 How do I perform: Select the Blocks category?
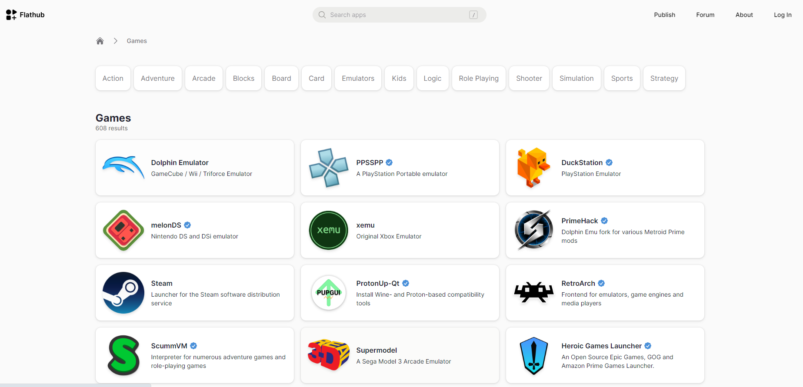(243, 78)
